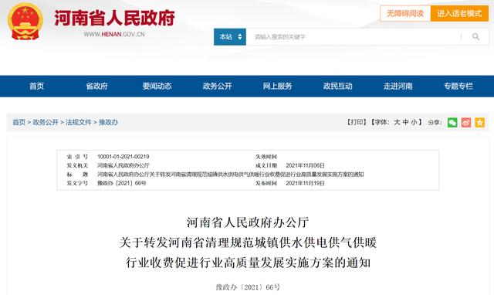Click the long document title in the 标题 row
494x295 pixels.
coord(230,175)
